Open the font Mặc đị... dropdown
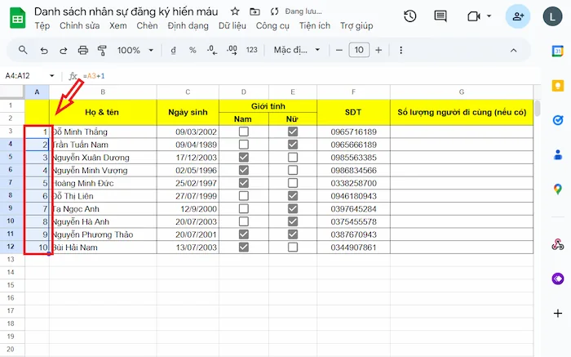The height and width of the screenshot is (357, 571). [296, 50]
